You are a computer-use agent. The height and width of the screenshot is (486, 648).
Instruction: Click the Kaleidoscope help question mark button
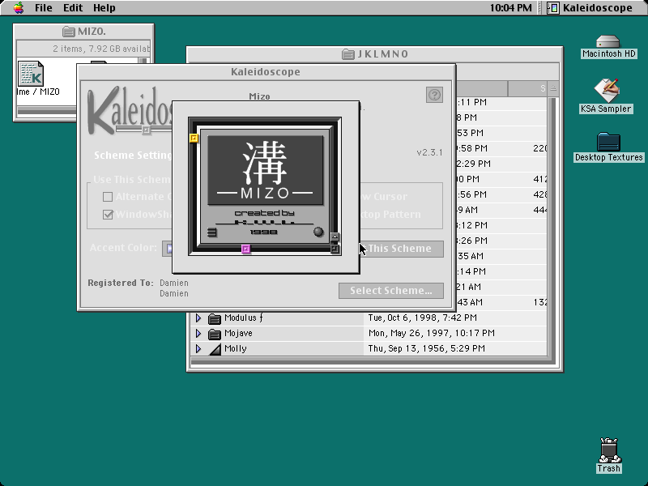point(434,95)
